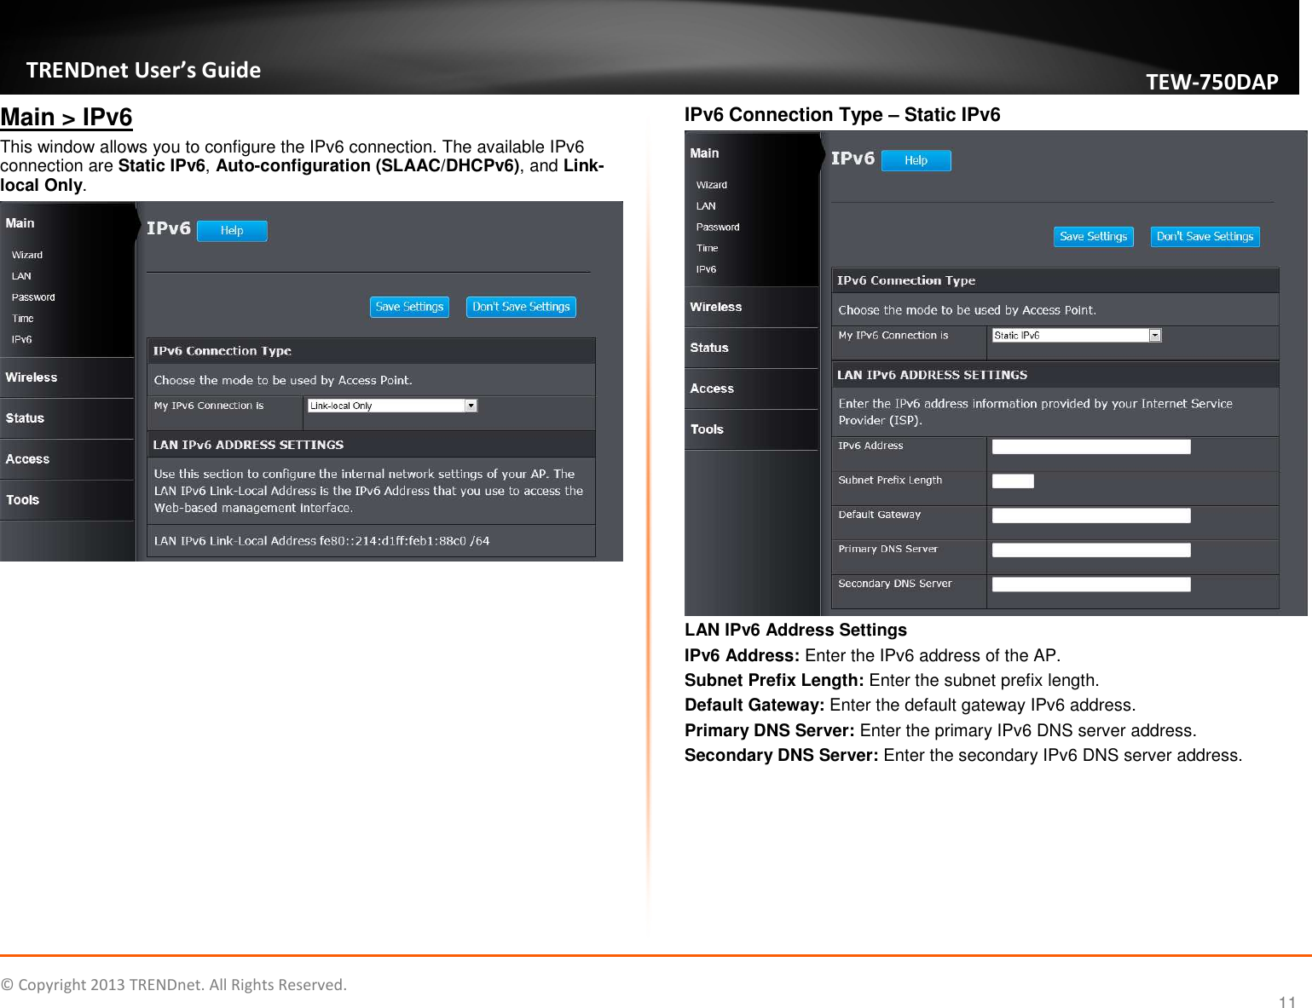Open the Link-local Only connection dropdown
The height and width of the screenshot is (1008, 1312).
coord(392,406)
